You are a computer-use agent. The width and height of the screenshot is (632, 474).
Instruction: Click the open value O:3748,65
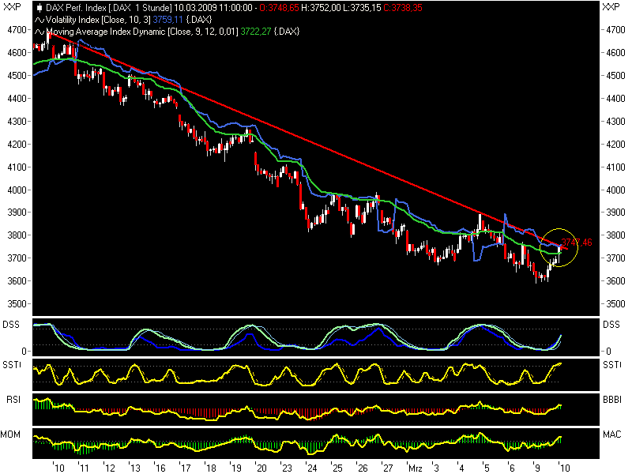click(x=279, y=8)
